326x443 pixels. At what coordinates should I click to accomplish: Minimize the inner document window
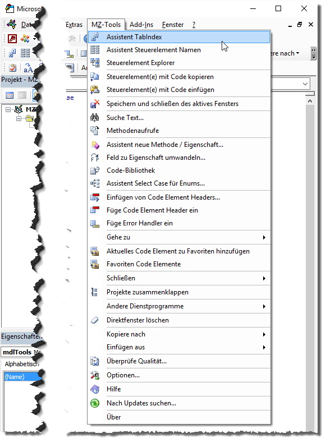290,25
